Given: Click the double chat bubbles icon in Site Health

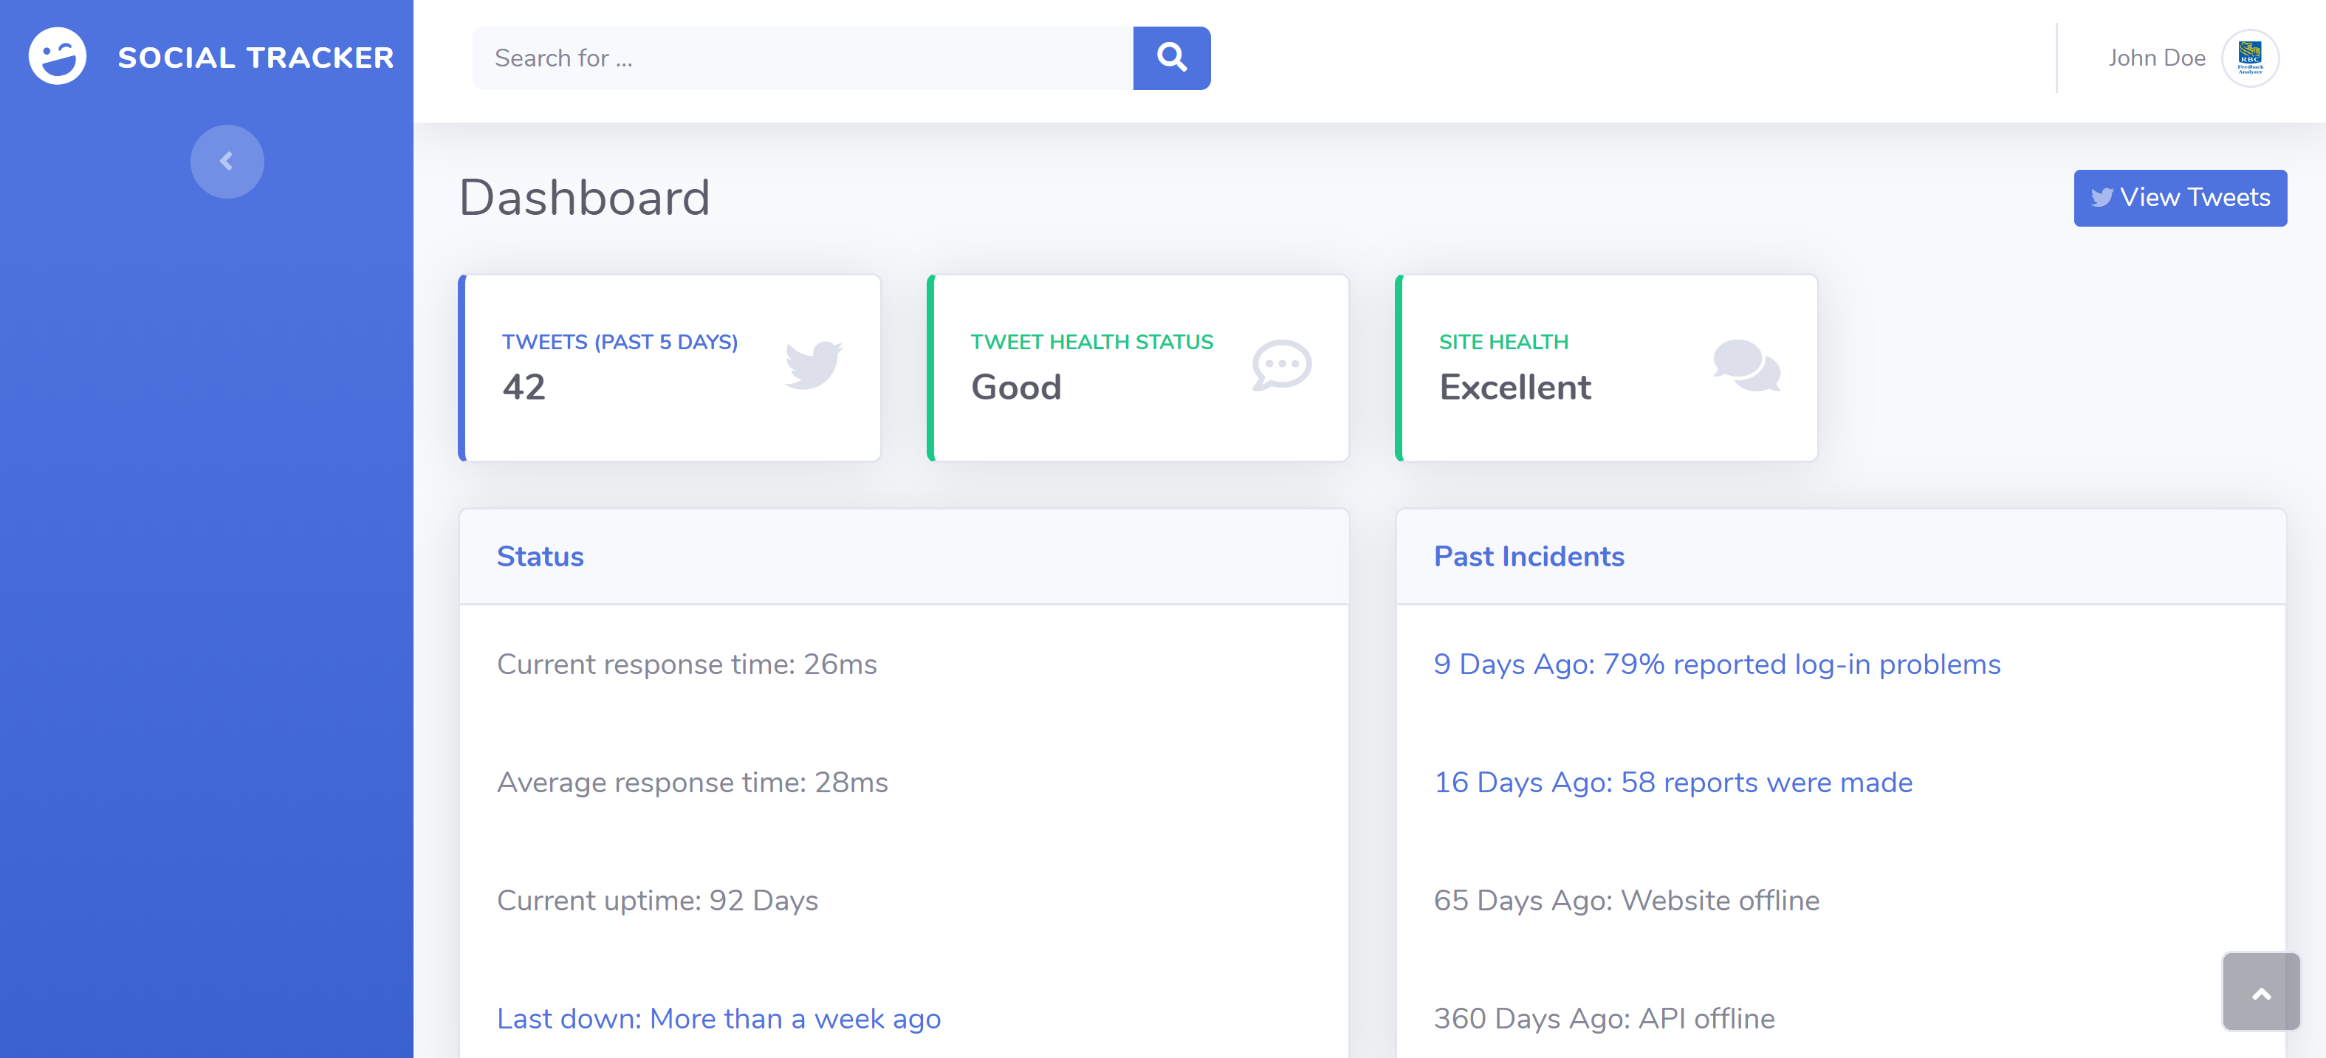Looking at the screenshot, I should (1746, 365).
